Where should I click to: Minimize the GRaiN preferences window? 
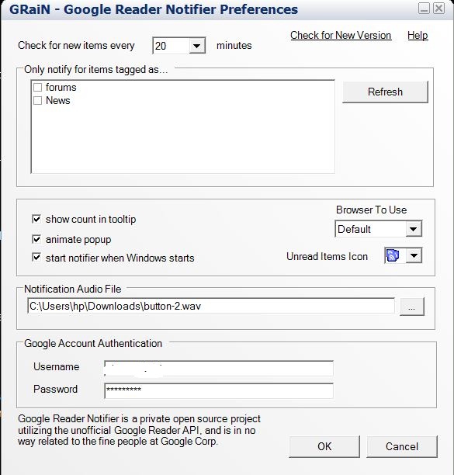click(x=424, y=9)
